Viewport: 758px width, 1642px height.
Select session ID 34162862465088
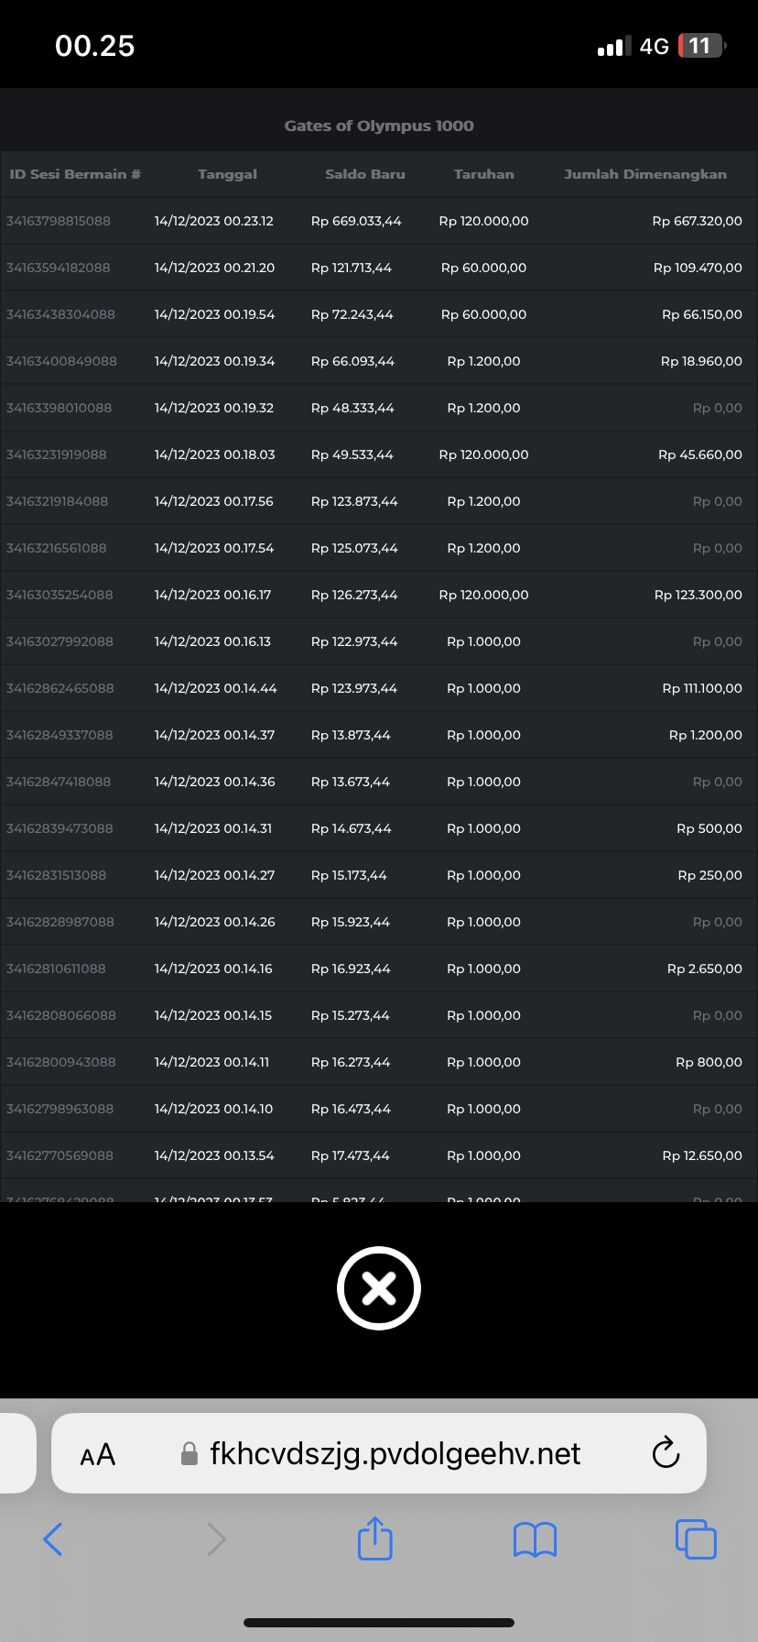[60, 688]
